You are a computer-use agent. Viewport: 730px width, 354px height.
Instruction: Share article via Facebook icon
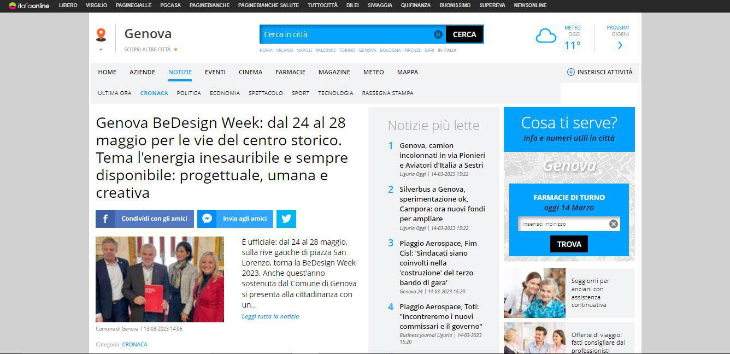[105, 219]
